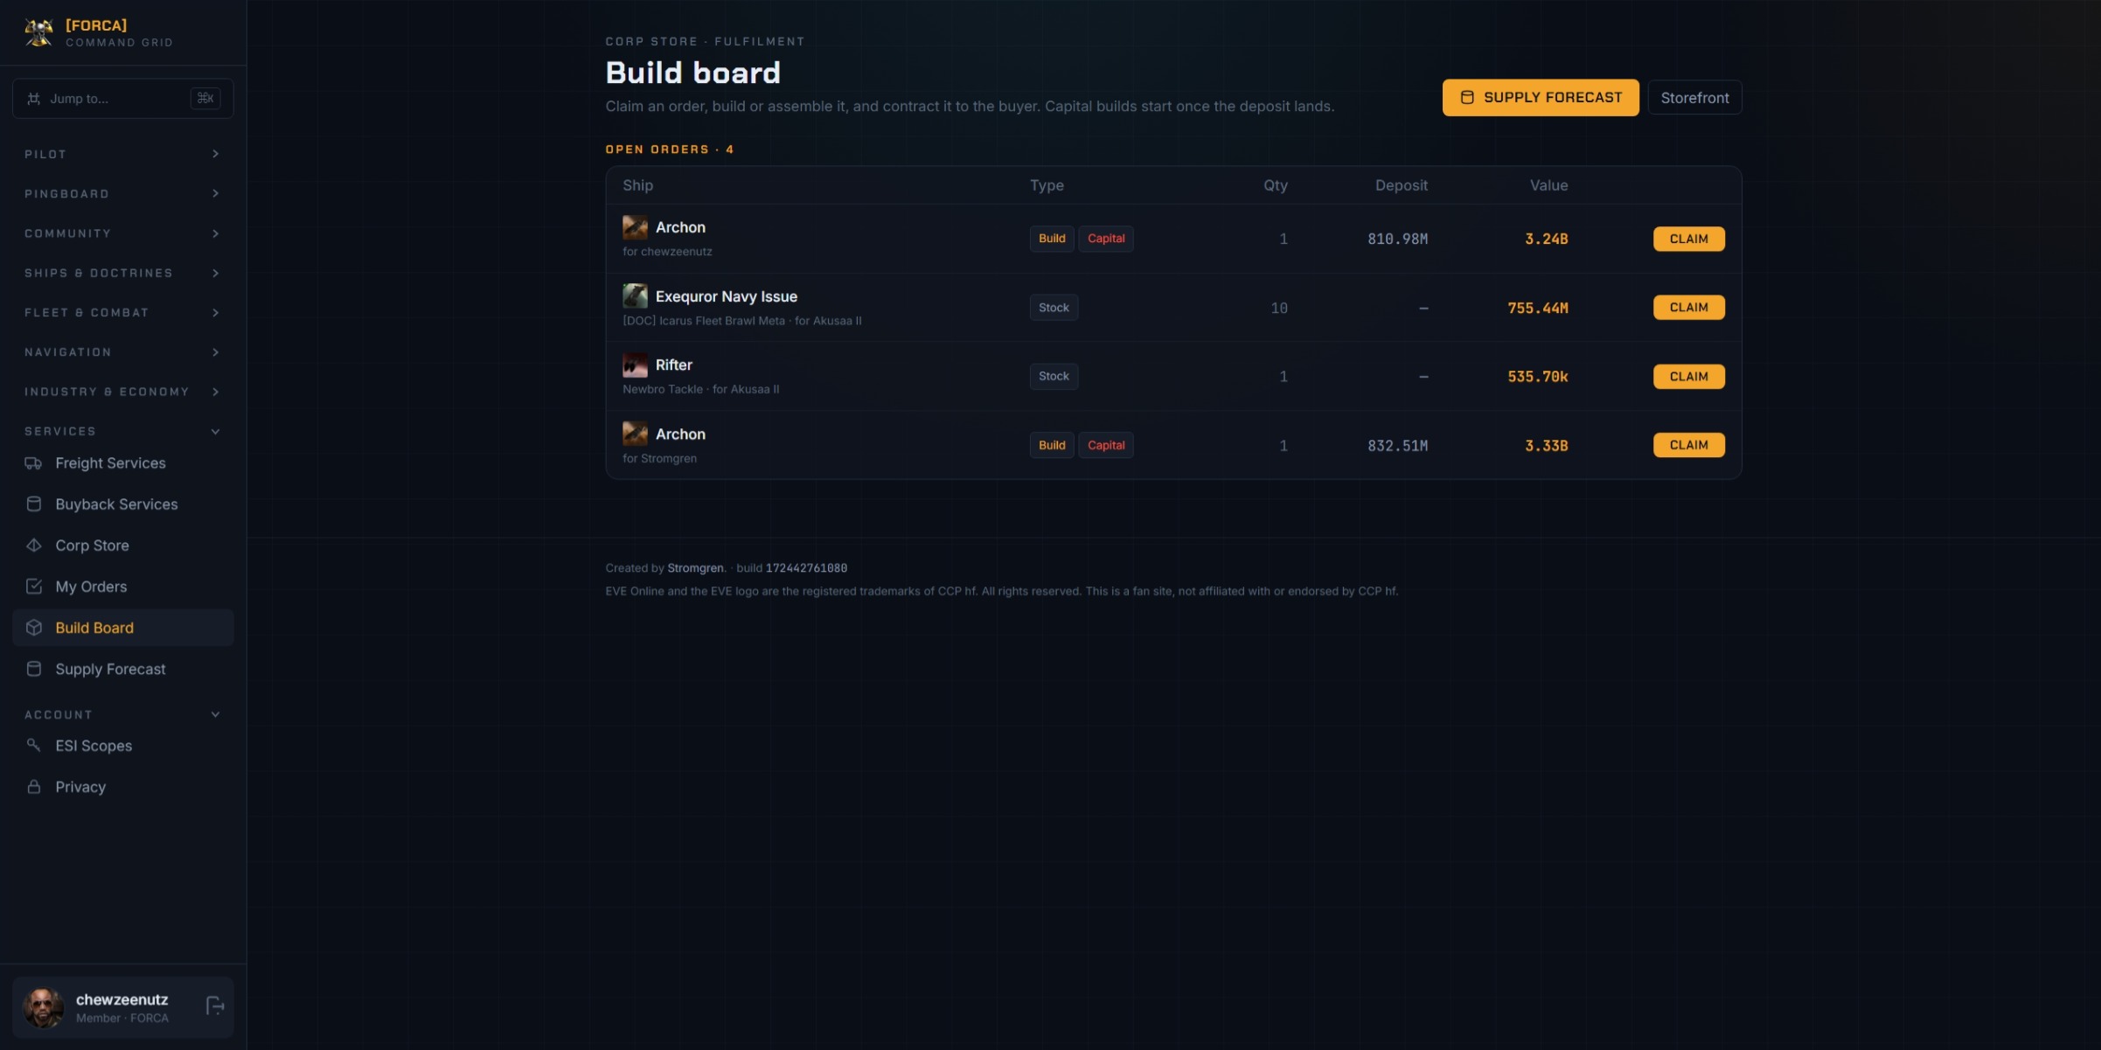Click the Deposit column header
Viewport: 2101px width, 1050px height.
(x=1401, y=185)
